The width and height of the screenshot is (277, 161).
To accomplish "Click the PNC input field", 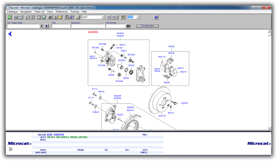I will [x=61, y=26].
